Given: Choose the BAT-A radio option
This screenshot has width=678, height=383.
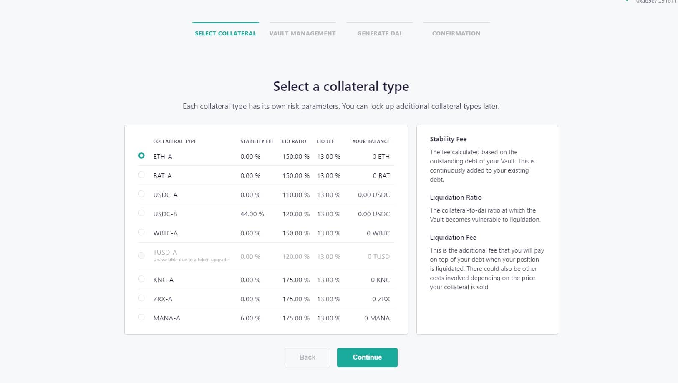Looking at the screenshot, I should click(141, 175).
